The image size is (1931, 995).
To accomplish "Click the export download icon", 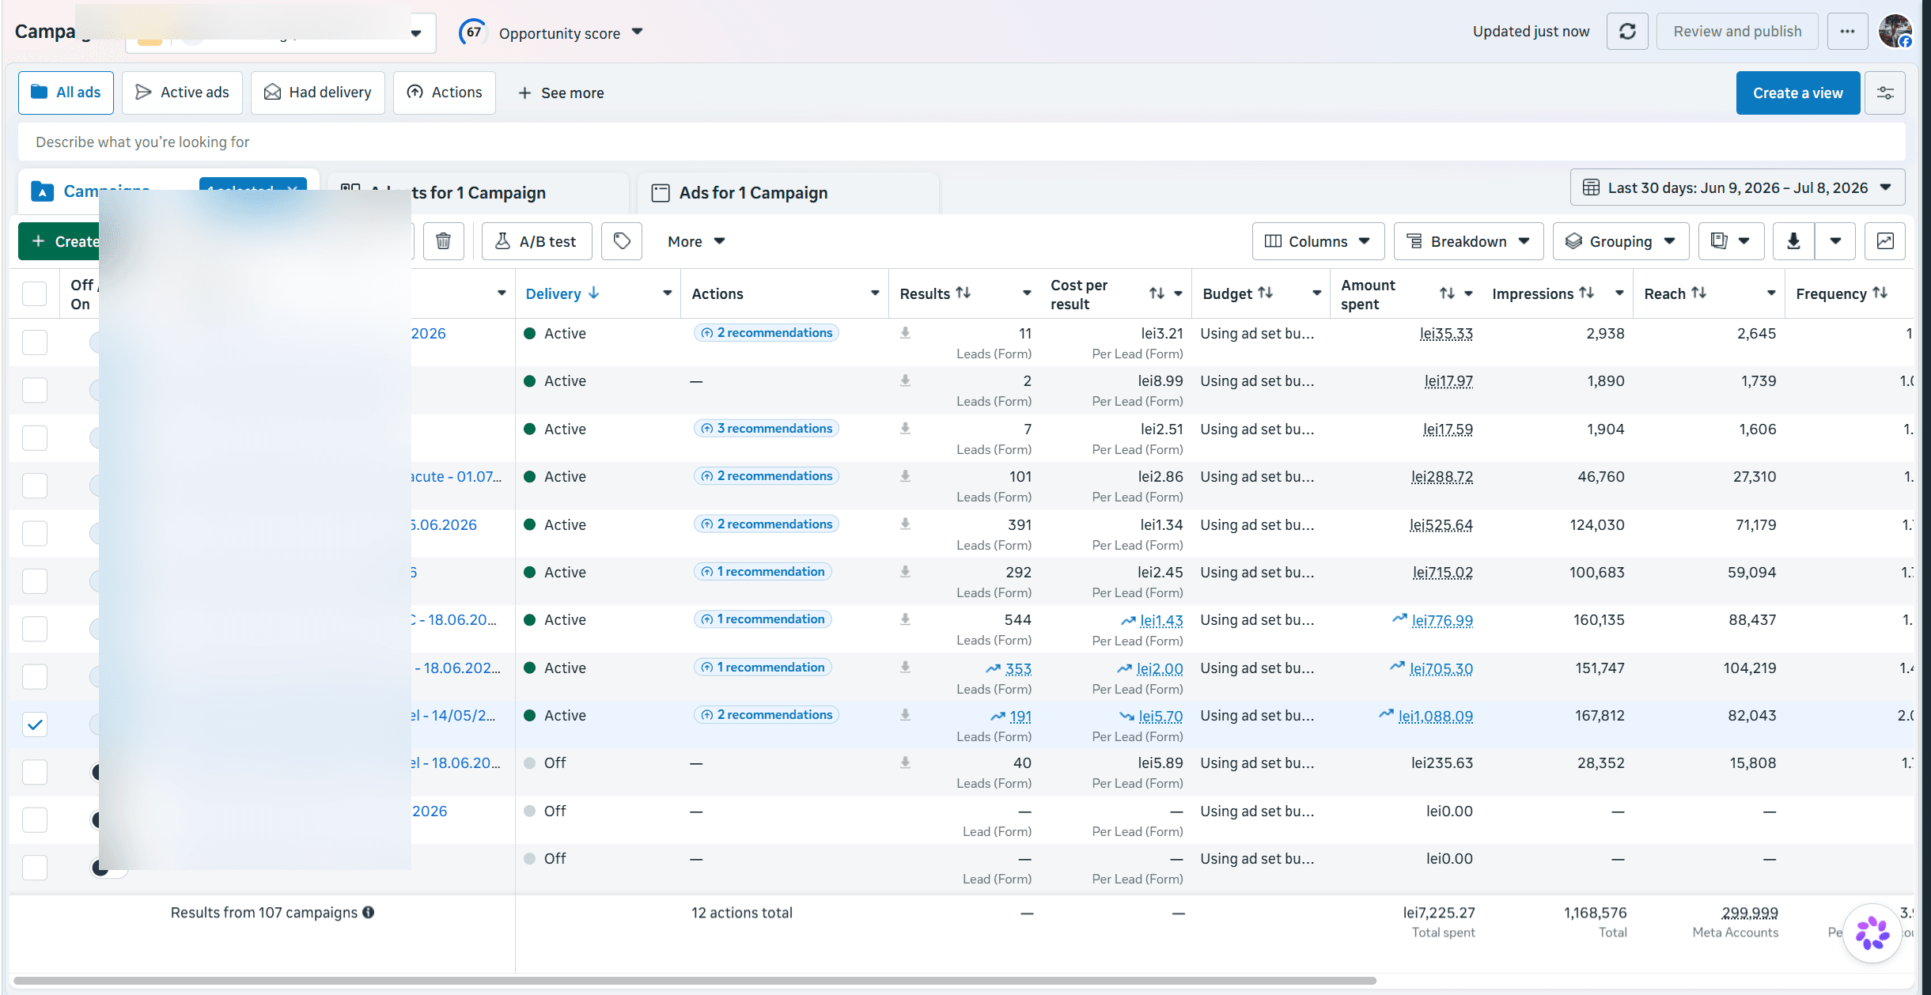I will pyautogui.click(x=1793, y=241).
